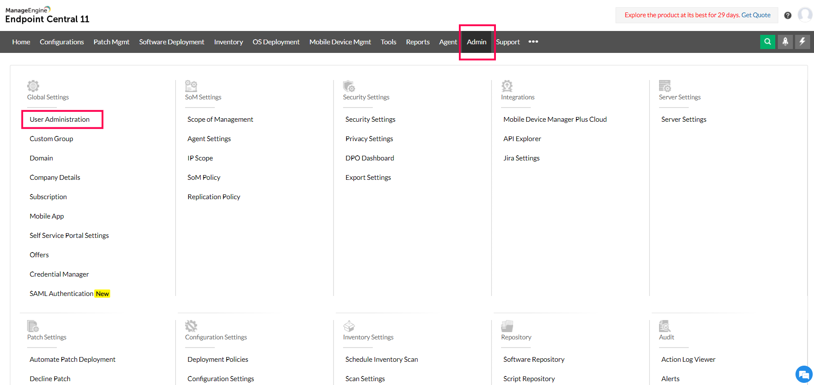This screenshot has height=385, width=814.
Task: Click the Configuration Settings gears icon
Action: coord(191,326)
